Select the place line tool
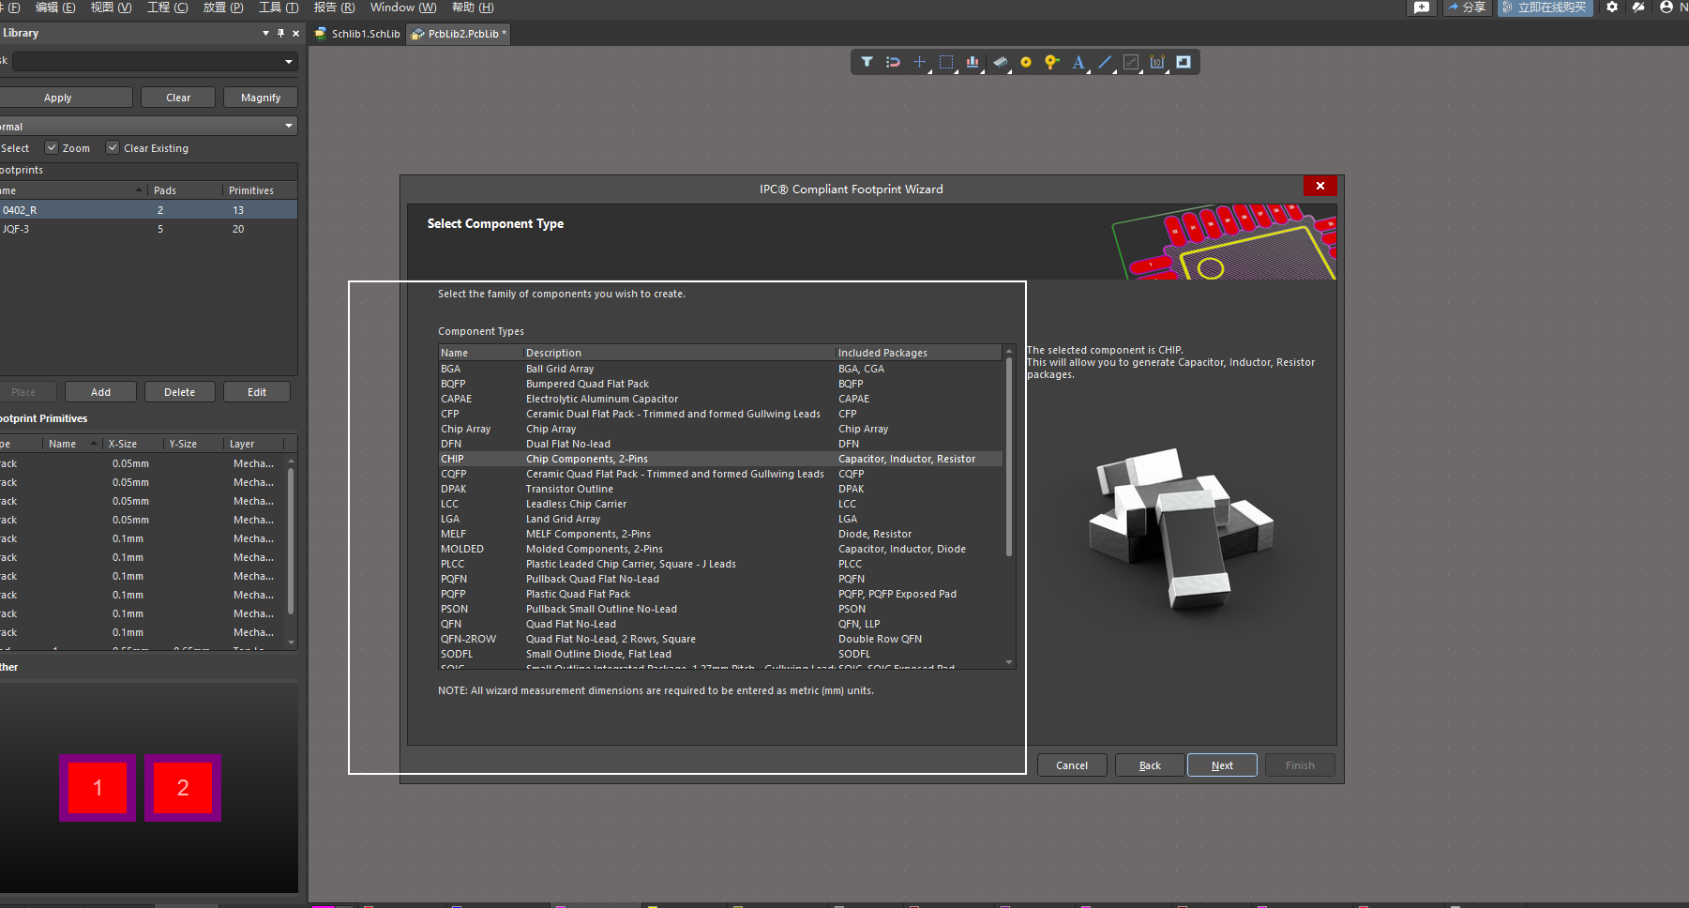 [1105, 62]
